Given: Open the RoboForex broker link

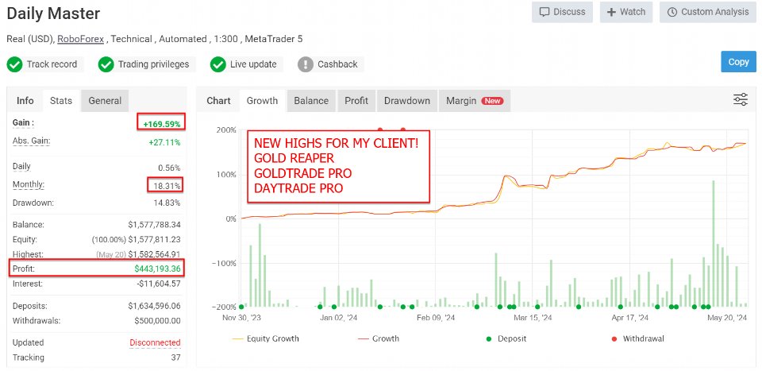Looking at the screenshot, I should 81,39.
